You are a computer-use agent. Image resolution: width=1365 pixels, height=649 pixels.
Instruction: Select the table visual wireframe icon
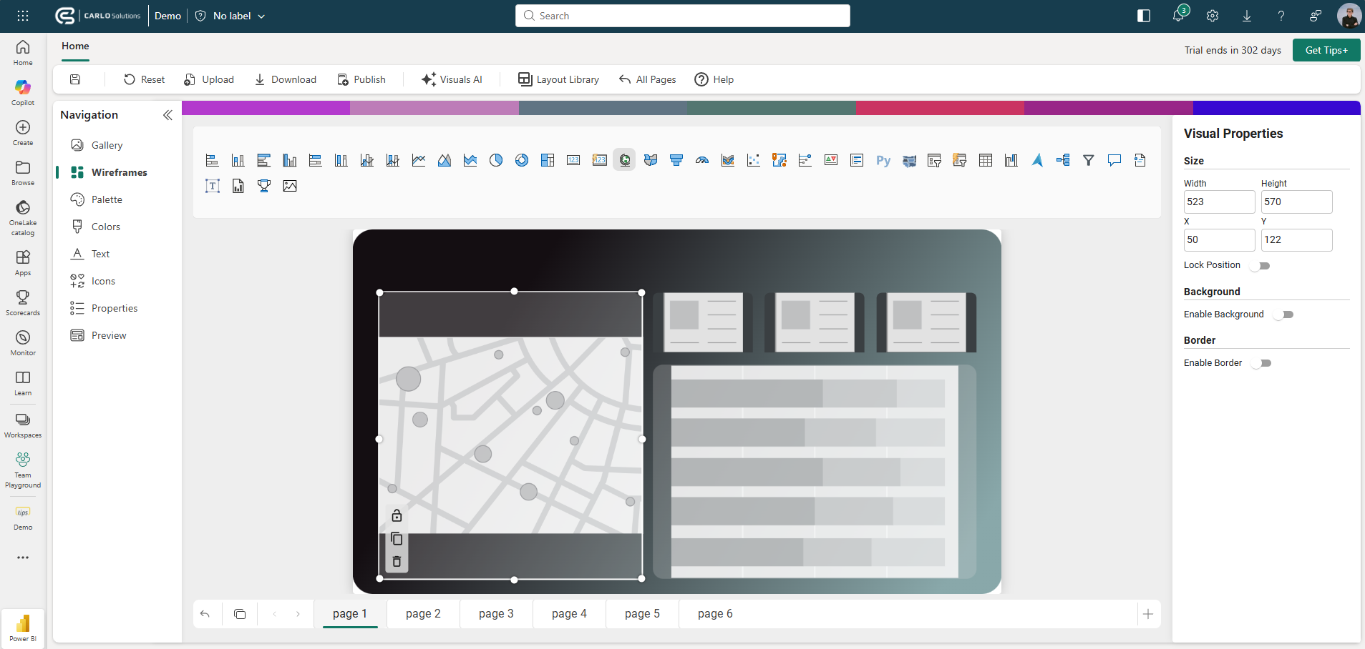[x=986, y=160]
